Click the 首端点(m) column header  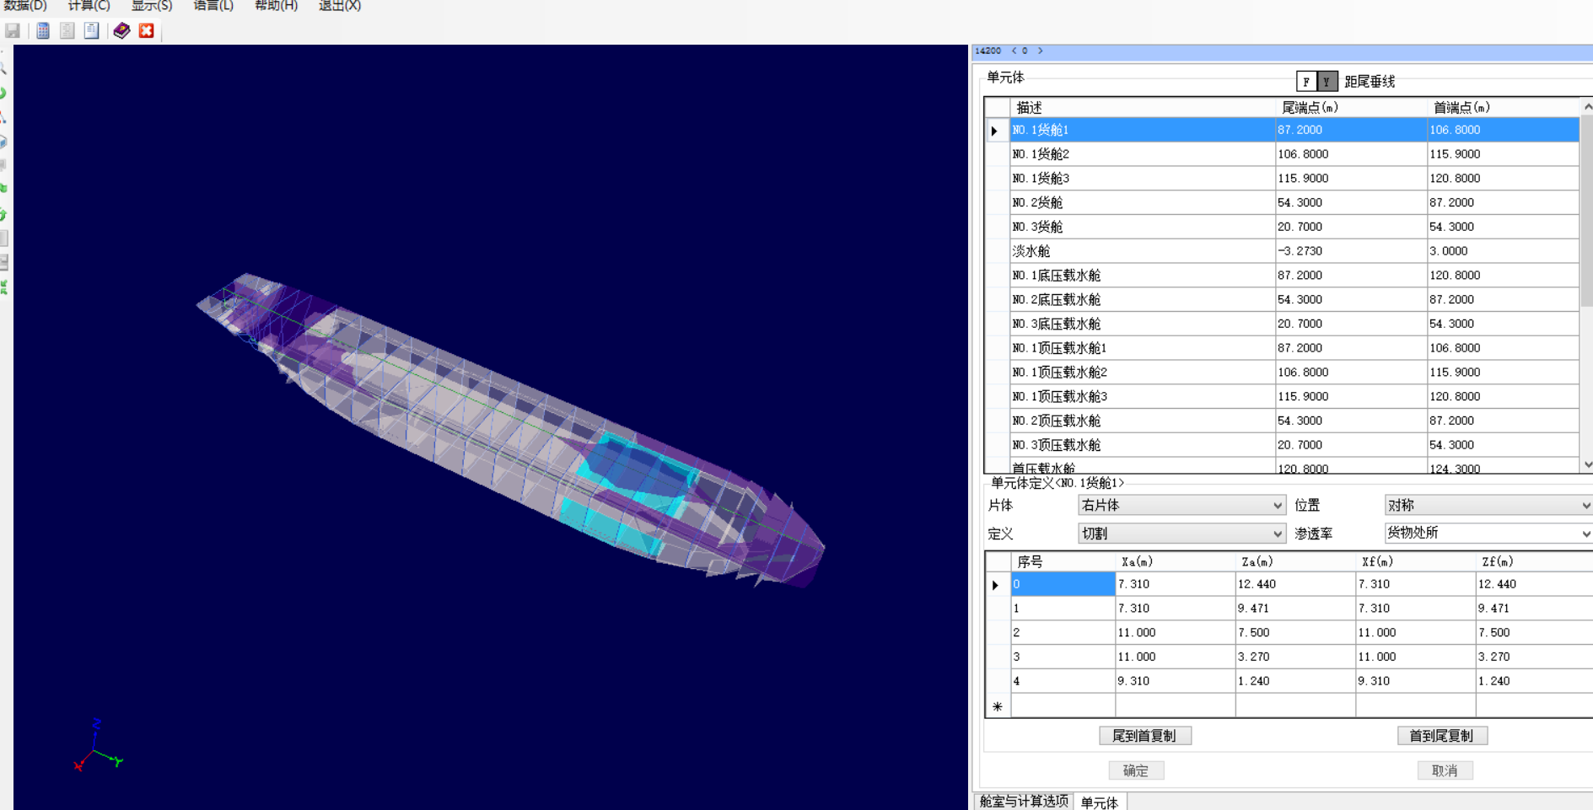[x=1503, y=108]
